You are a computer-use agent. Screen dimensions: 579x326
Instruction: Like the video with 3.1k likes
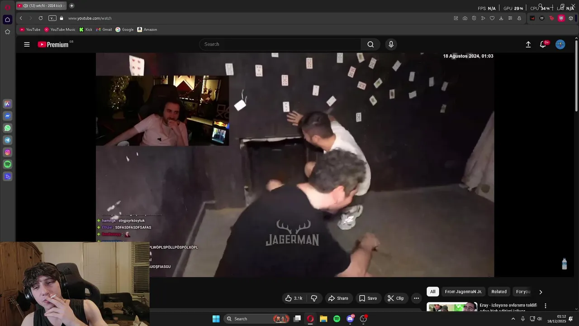point(294,298)
